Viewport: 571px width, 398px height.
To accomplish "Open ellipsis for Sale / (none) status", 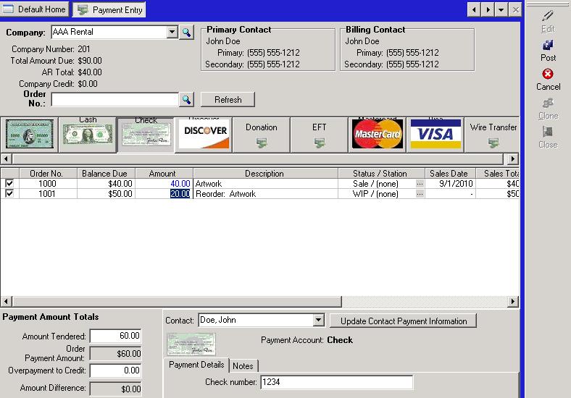I will pos(420,184).
